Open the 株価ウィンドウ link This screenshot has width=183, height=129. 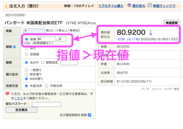(164, 6)
